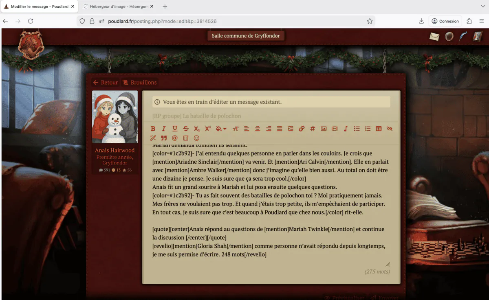Open the browser downloads panel
The height and width of the screenshot is (300, 489).
[421, 21]
